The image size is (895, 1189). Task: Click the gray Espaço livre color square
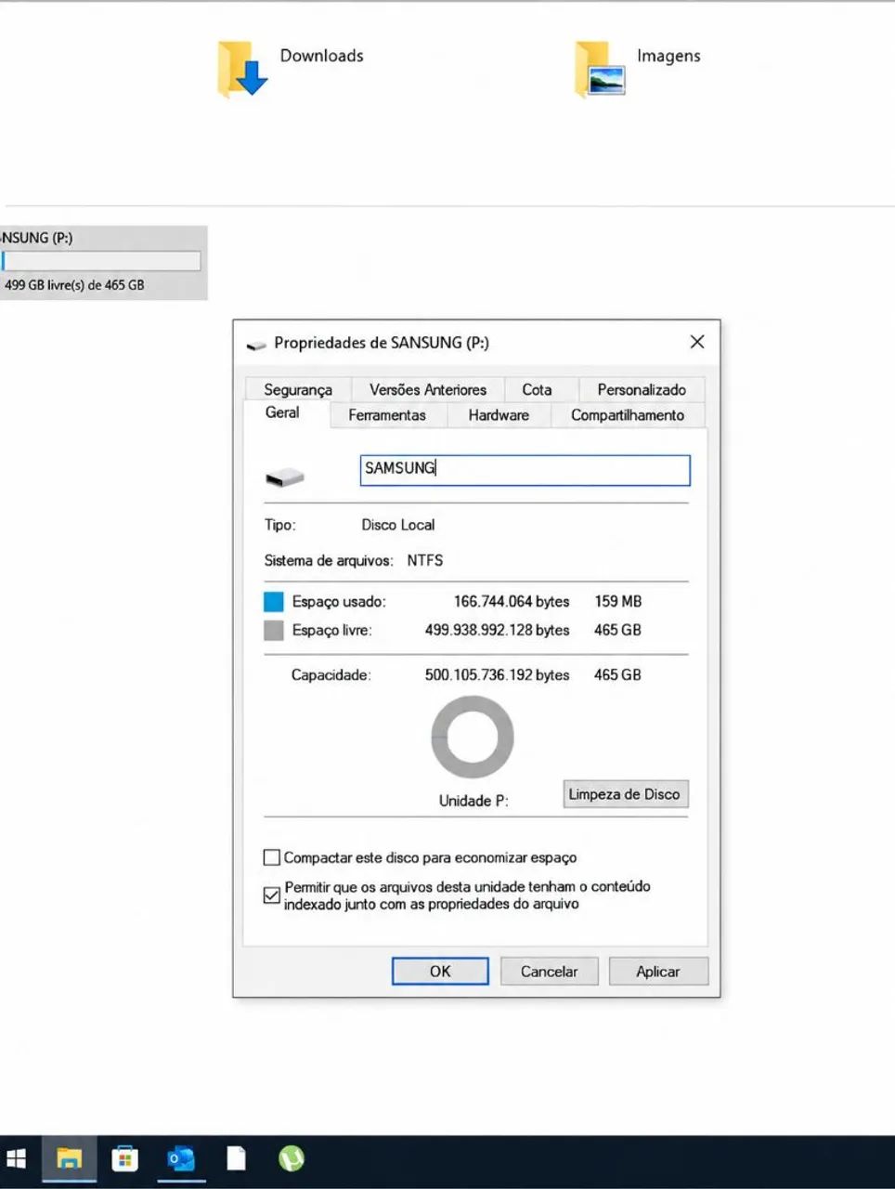click(274, 631)
